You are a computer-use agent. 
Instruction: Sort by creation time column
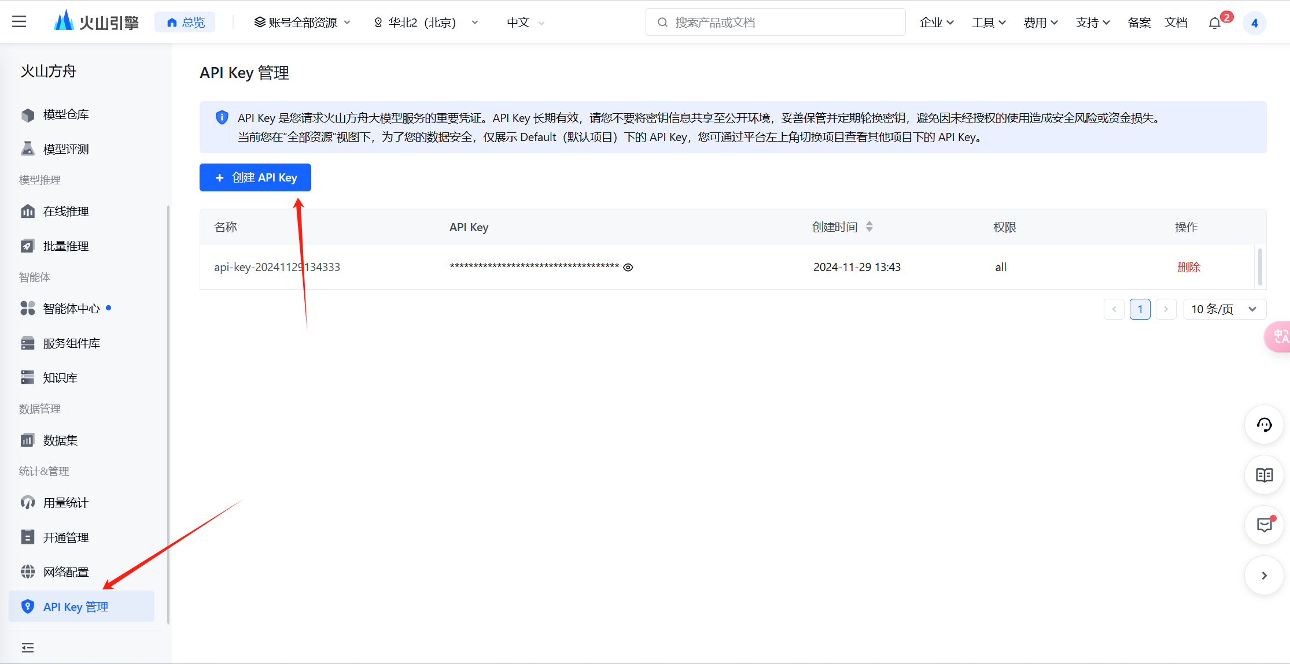click(x=869, y=227)
